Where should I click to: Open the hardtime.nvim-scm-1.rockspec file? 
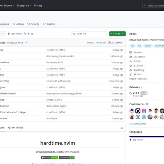click(x=13, y=112)
